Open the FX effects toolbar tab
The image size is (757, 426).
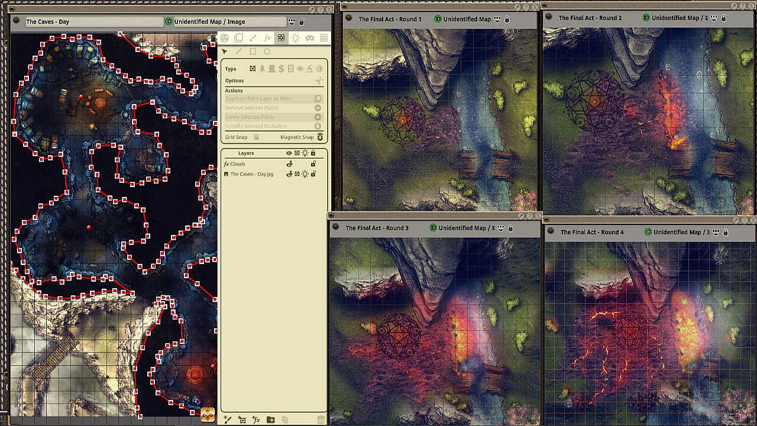pyautogui.click(x=267, y=38)
